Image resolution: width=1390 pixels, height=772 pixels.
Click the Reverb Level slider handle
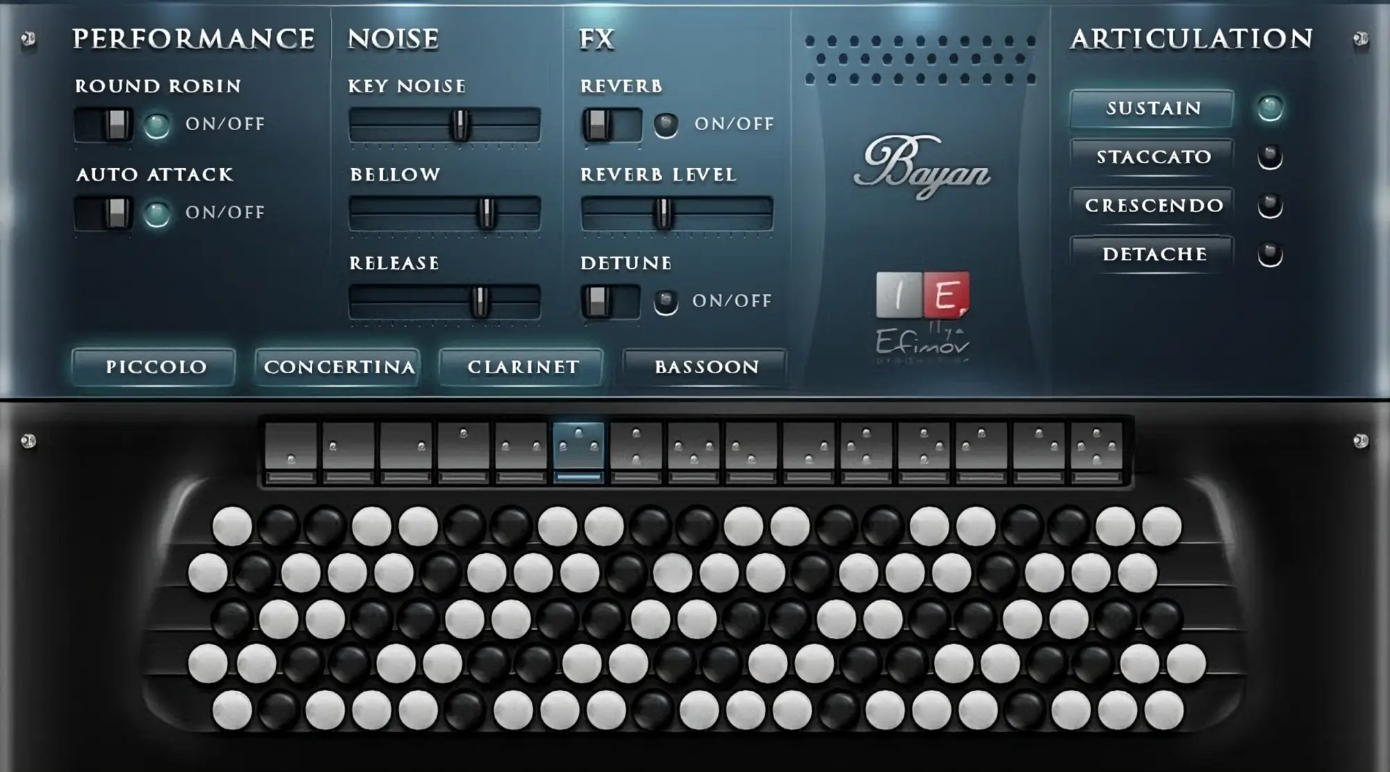click(x=663, y=213)
